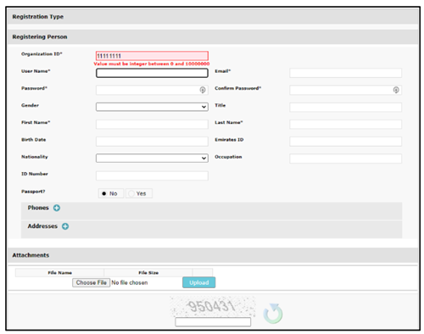Add an address with the Addresses plus icon

point(65,226)
